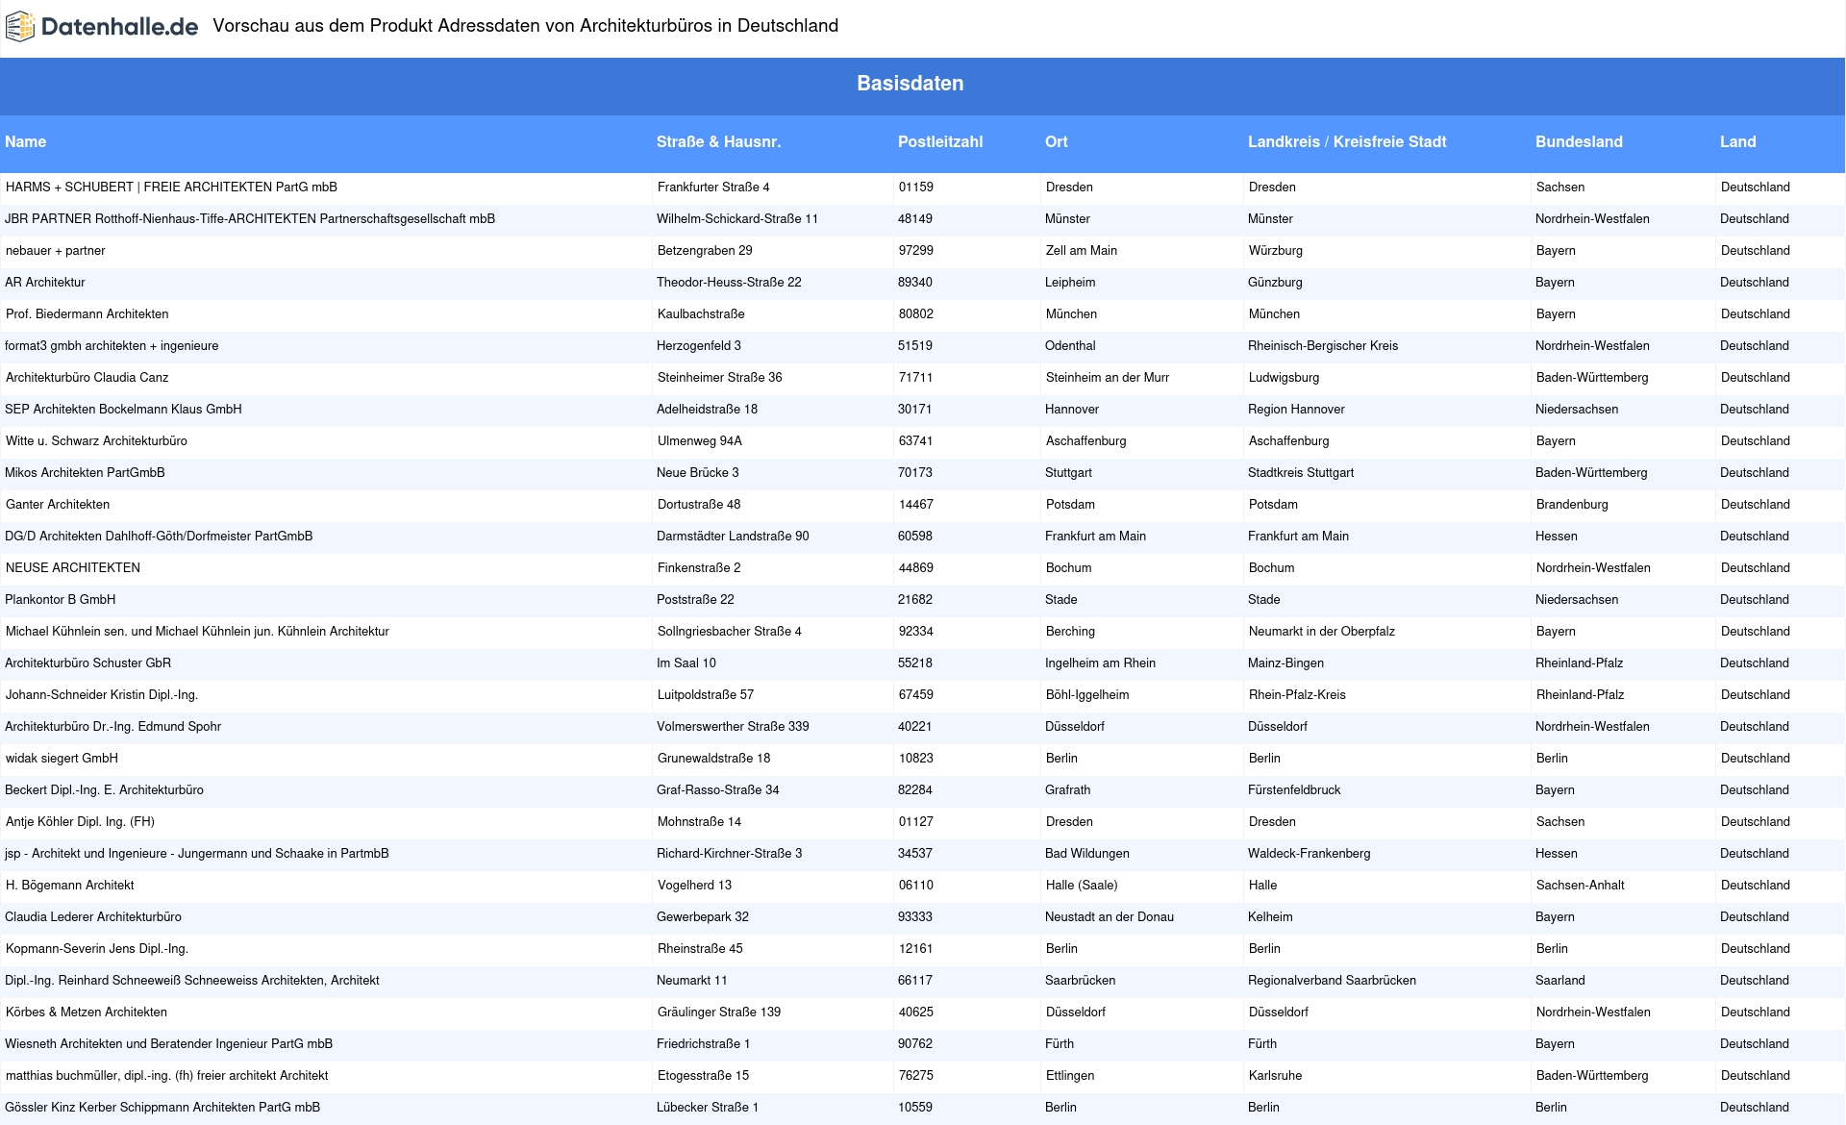Click the Datenhalle.de logo
1846x1125 pixels.
[x=102, y=27]
